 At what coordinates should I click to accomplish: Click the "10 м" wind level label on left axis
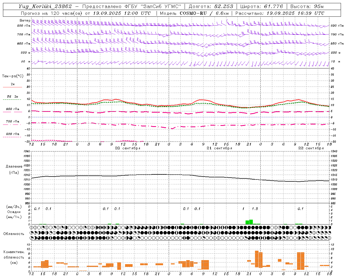tap(26, 61)
